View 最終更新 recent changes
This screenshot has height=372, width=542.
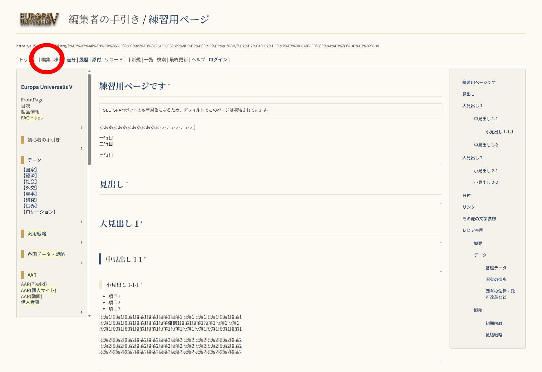(x=178, y=59)
